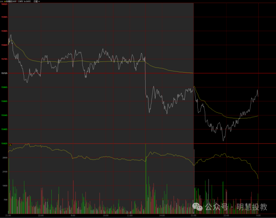The width and height of the screenshot is (276, 218).
Task: Click the 700 volume axis label
Action: 5,200
